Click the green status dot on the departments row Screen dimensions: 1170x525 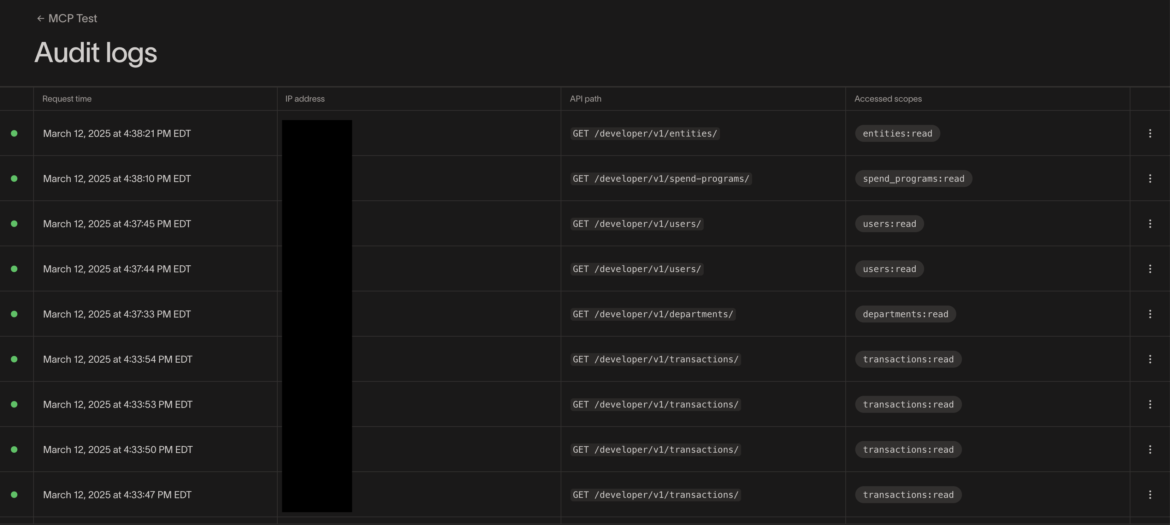pyautogui.click(x=14, y=314)
